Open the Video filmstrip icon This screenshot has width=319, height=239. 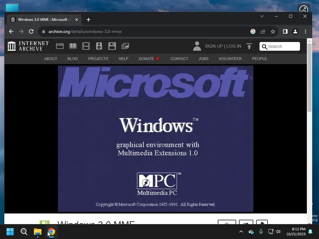point(86,46)
